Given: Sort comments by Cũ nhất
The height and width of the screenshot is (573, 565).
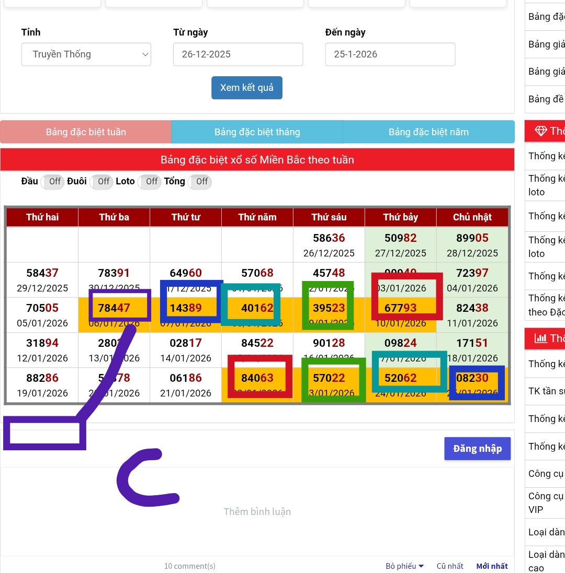Looking at the screenshot, I should click(450, 566).
